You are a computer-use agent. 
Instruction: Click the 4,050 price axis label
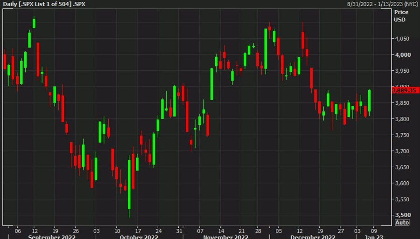pos(402,39)
